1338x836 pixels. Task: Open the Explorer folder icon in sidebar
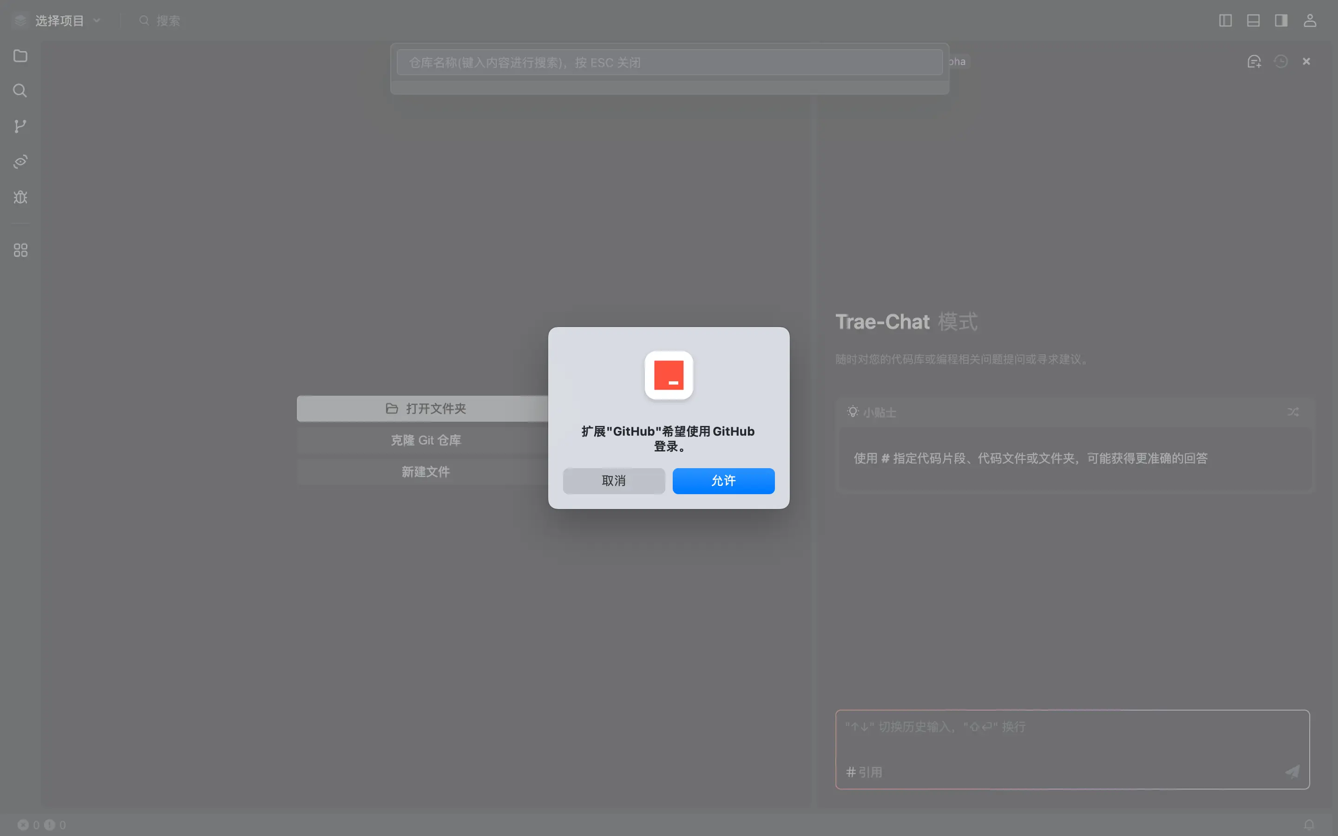(20, 56)
